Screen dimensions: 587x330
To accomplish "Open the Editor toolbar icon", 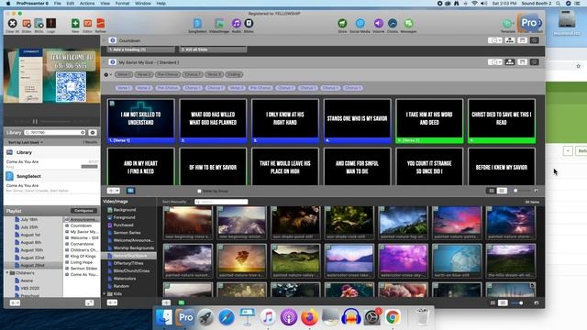I will click(88, 24).
